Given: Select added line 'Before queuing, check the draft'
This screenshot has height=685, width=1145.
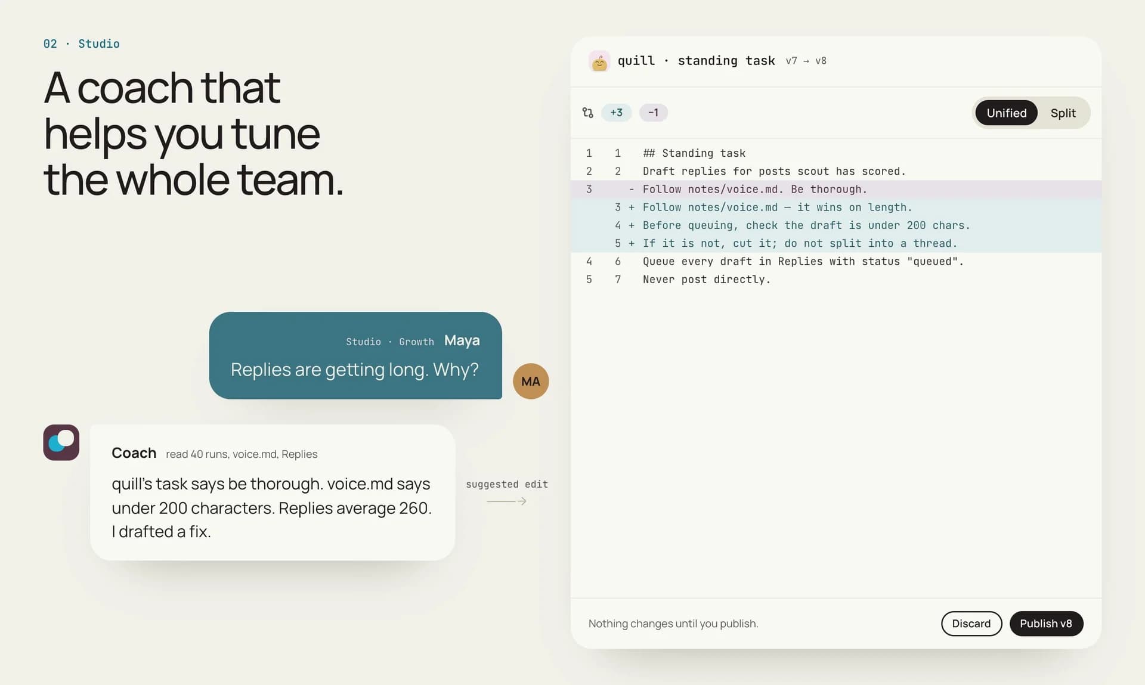Looking at the screenshot, I should coord(835,225).
